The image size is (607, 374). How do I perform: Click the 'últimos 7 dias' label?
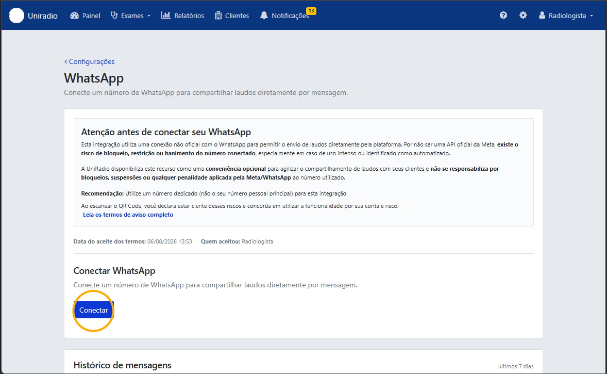516,366
